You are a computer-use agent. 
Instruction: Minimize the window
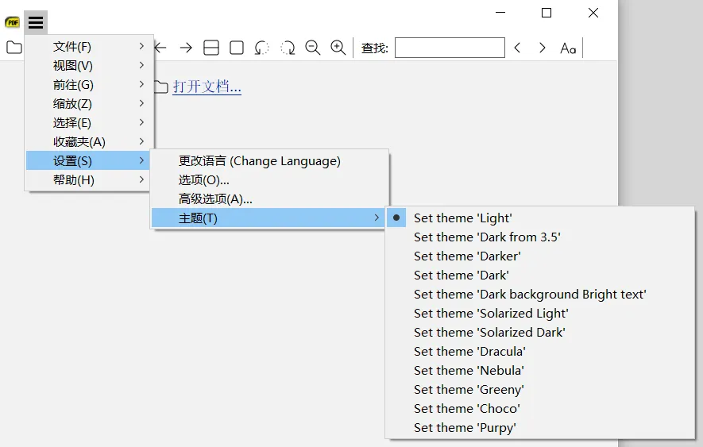tap(500, 13)
